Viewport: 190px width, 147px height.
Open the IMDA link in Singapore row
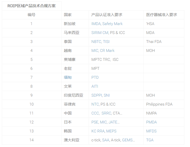96,24
